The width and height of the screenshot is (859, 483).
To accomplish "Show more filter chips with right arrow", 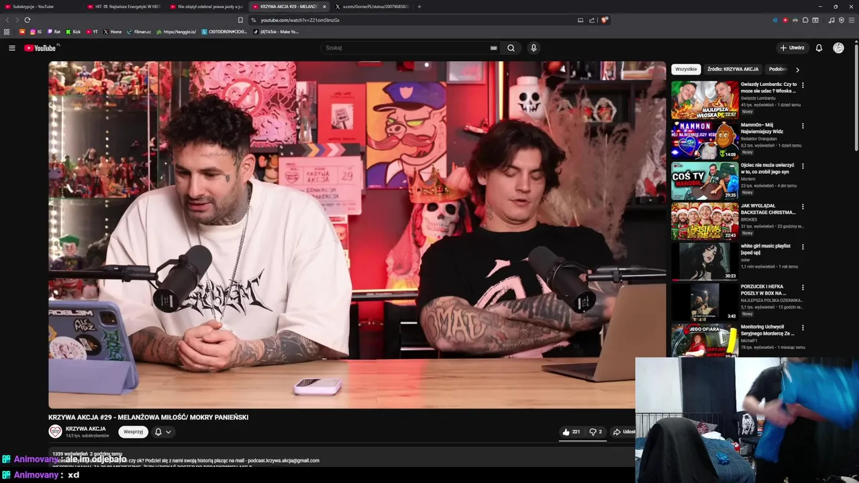I will coord(797,69).
